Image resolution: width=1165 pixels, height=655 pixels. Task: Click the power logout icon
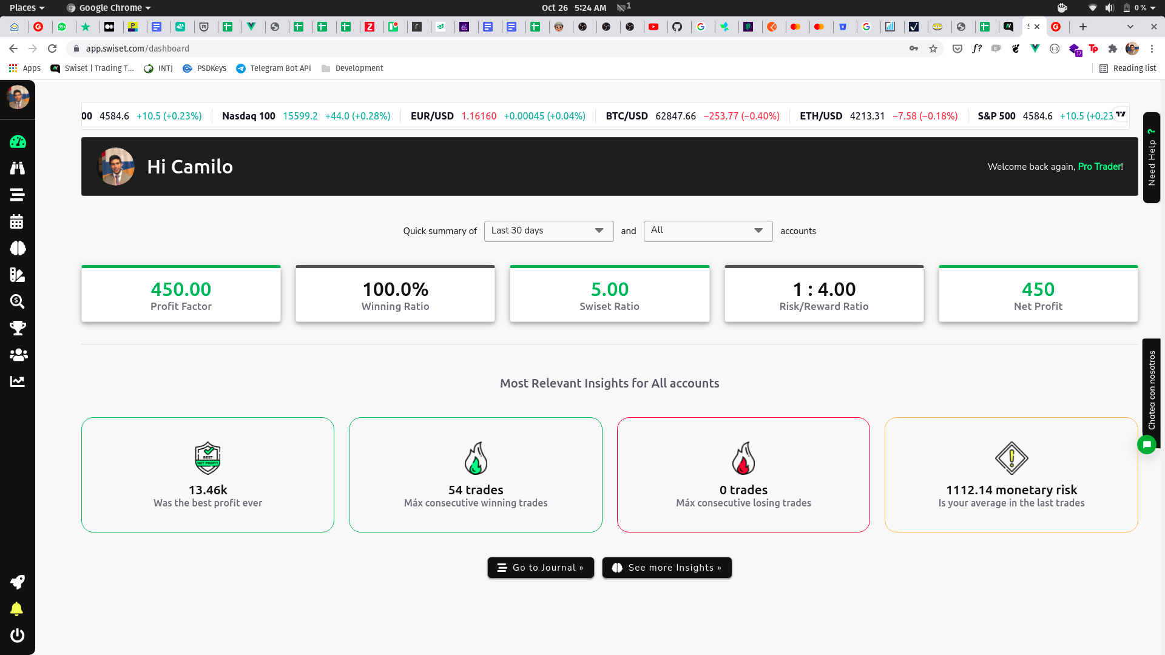[17, 635]
